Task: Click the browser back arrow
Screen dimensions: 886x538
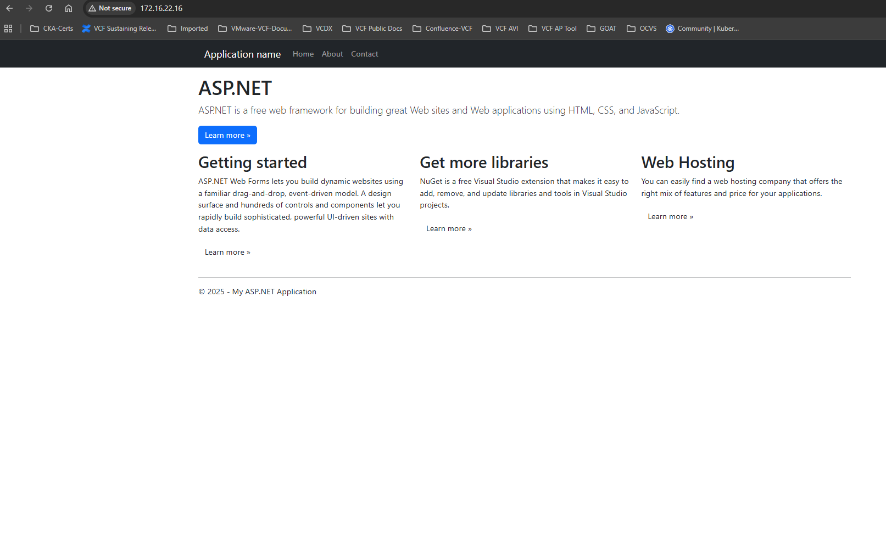Action: [x=9, y=8]
